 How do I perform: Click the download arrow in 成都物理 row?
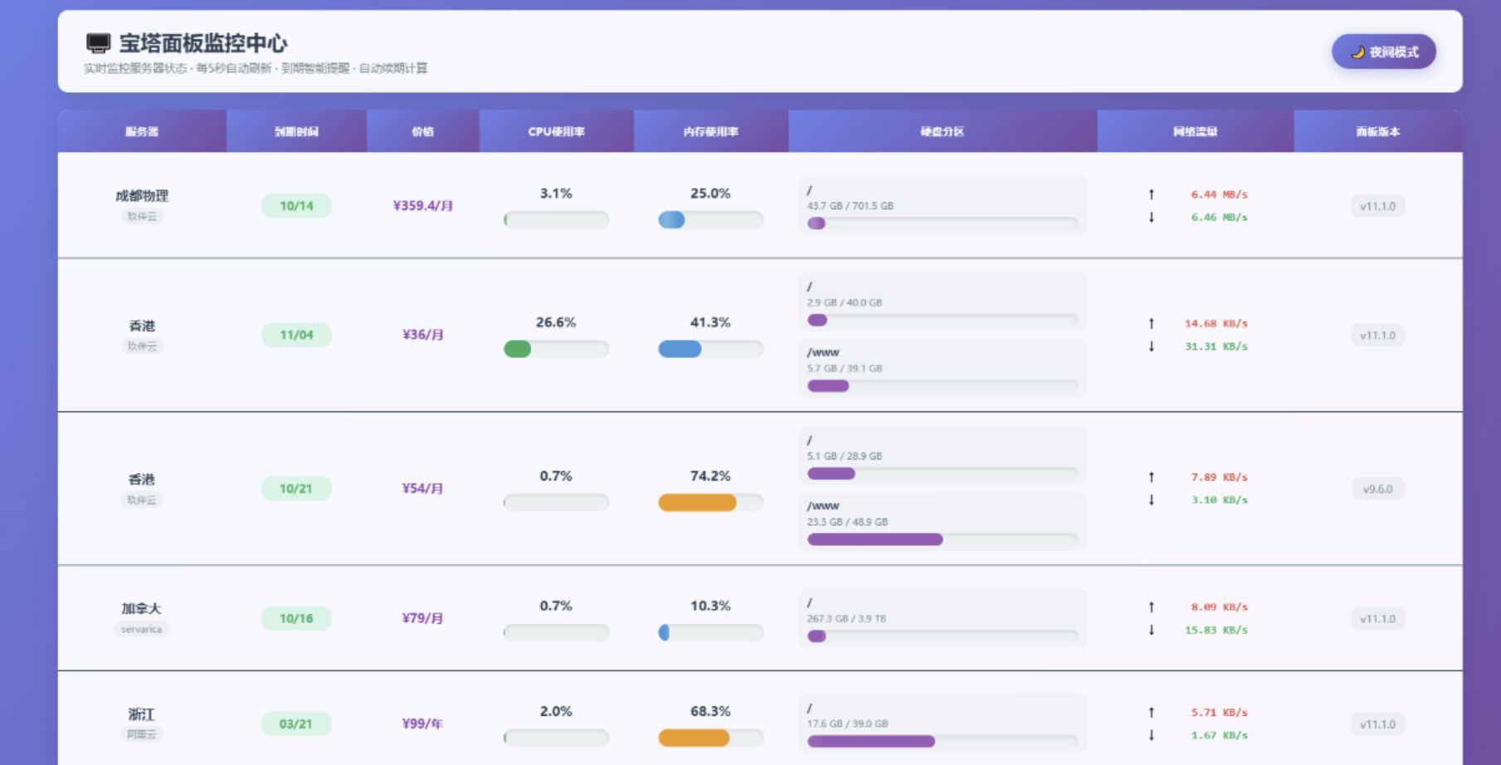coord(1151,217)
